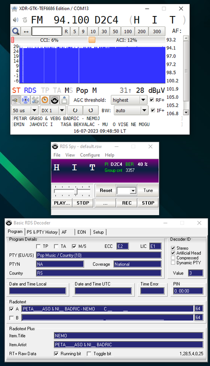Click the R reset frequency button
Viewport: 210px width, 366px height.
pyautogui.click(x=66, y=31)
